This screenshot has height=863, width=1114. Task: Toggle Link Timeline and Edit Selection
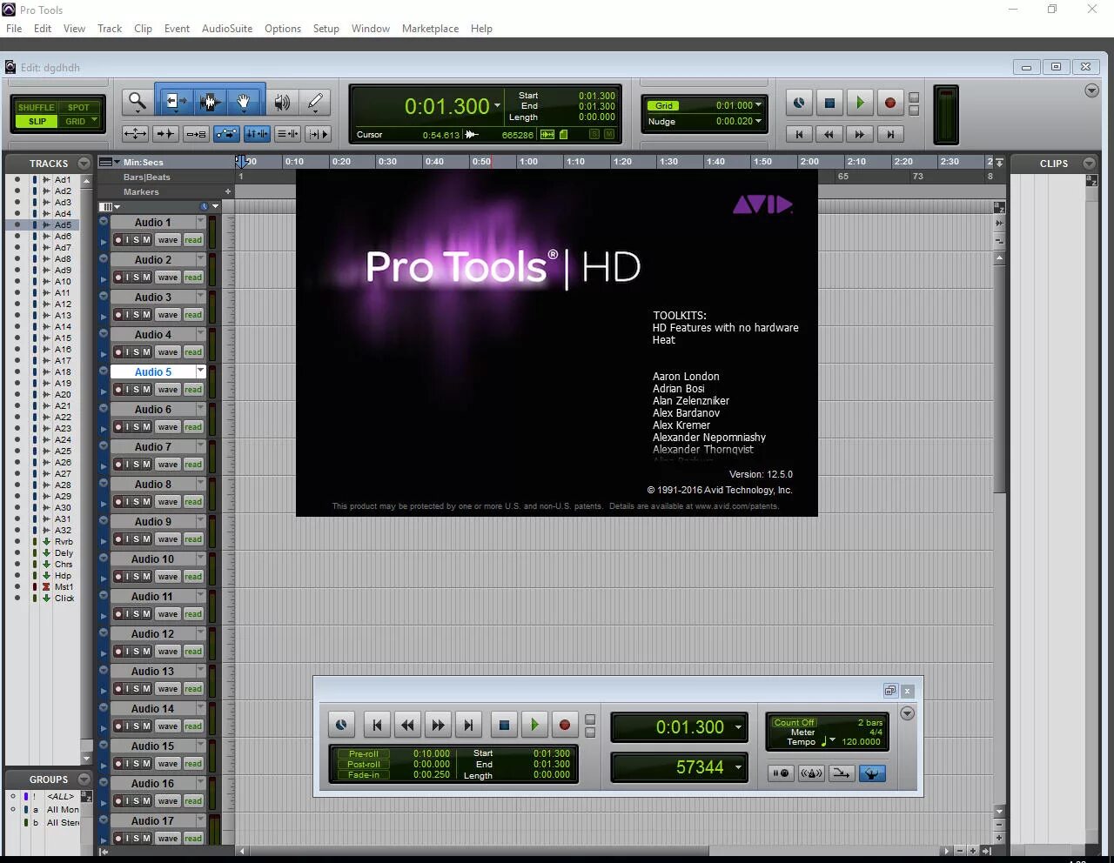(257, 134)
